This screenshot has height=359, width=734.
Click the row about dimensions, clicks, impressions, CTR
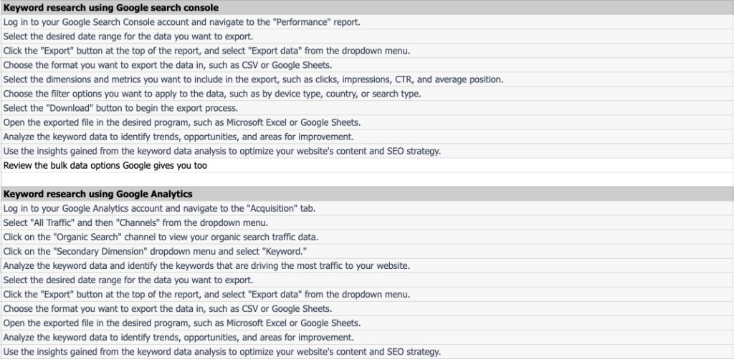(x=367, y=79)
